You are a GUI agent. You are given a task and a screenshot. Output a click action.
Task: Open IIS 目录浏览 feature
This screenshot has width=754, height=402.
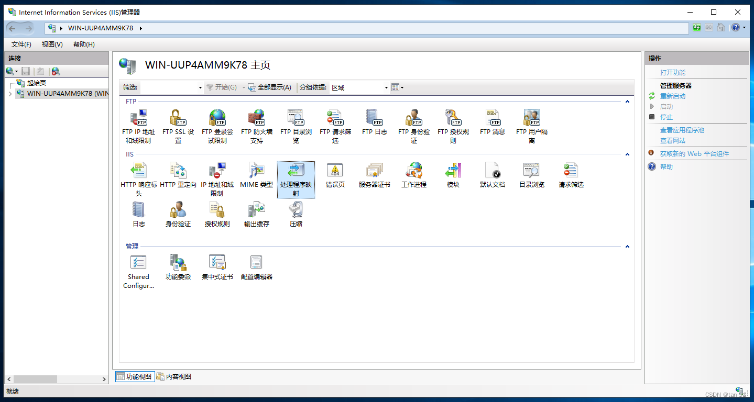532,175
